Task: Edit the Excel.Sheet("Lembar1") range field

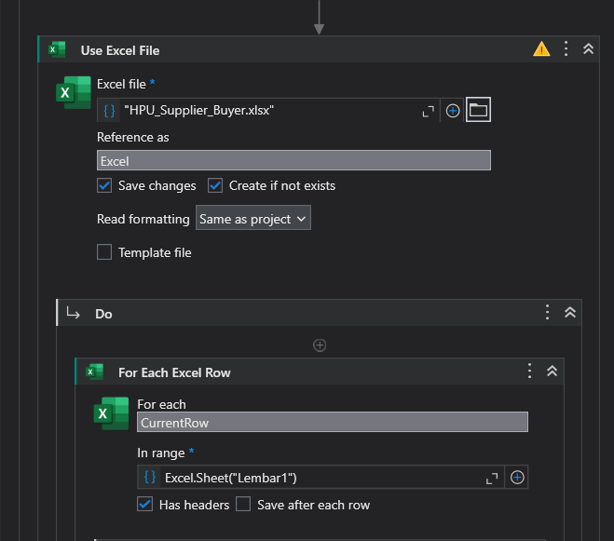Action: pyautogui.click(x=321, y=478)
